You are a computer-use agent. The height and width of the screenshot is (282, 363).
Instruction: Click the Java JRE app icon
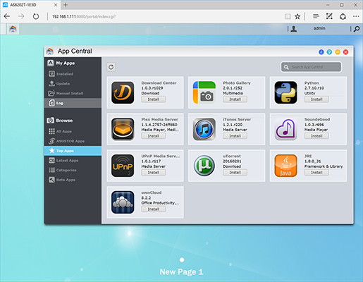pos(285,166)
